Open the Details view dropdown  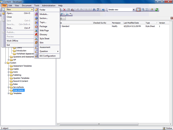[134, 10]
